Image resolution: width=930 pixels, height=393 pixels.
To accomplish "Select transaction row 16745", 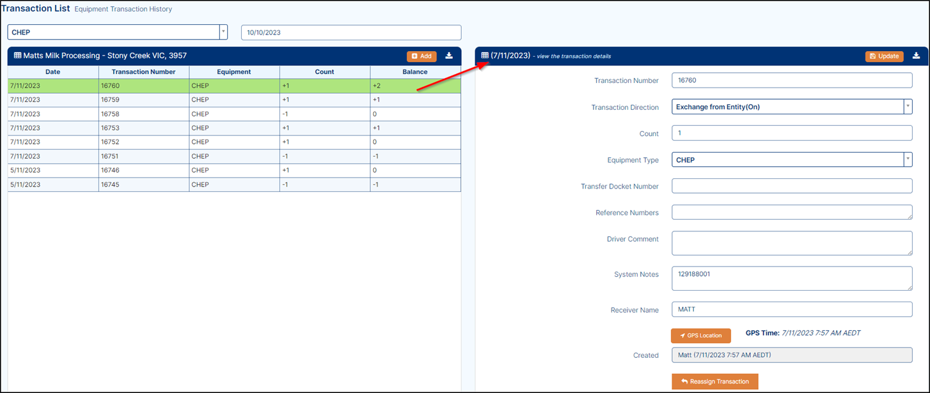I will [234, 184].
